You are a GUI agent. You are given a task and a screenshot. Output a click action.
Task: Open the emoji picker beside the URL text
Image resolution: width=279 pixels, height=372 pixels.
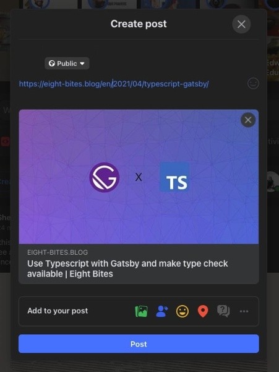point(253,84)
